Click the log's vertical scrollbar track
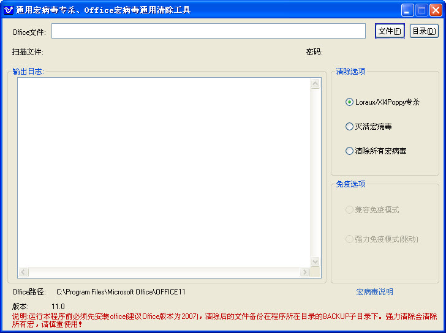The image size is (446, 333). pos(316,171)
